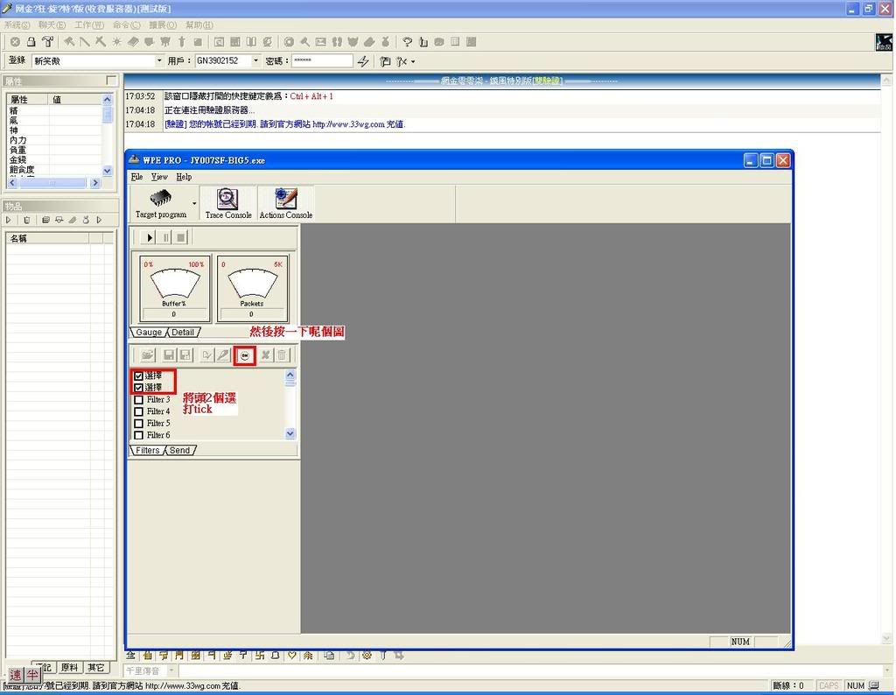This screenshot has height=695, width=896.
Task: Click the Target program chip icon
Action: pyautogui.click(x=160, y=199)
